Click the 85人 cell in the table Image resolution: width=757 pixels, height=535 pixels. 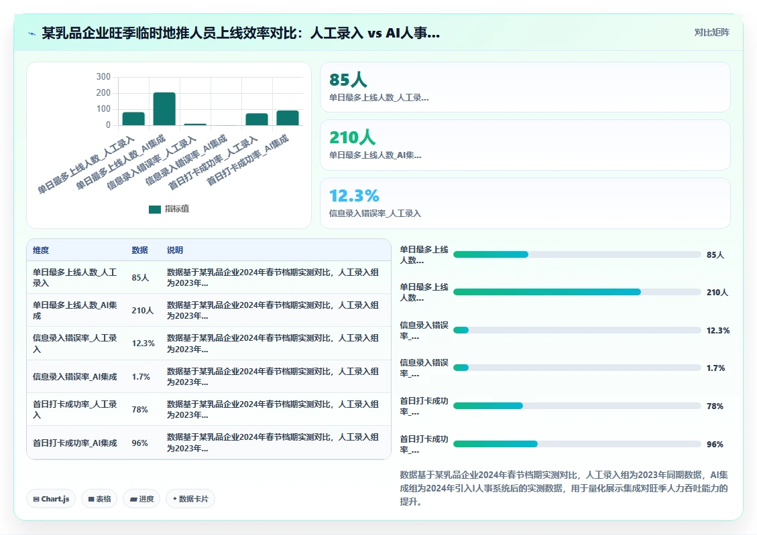[141, 278]
